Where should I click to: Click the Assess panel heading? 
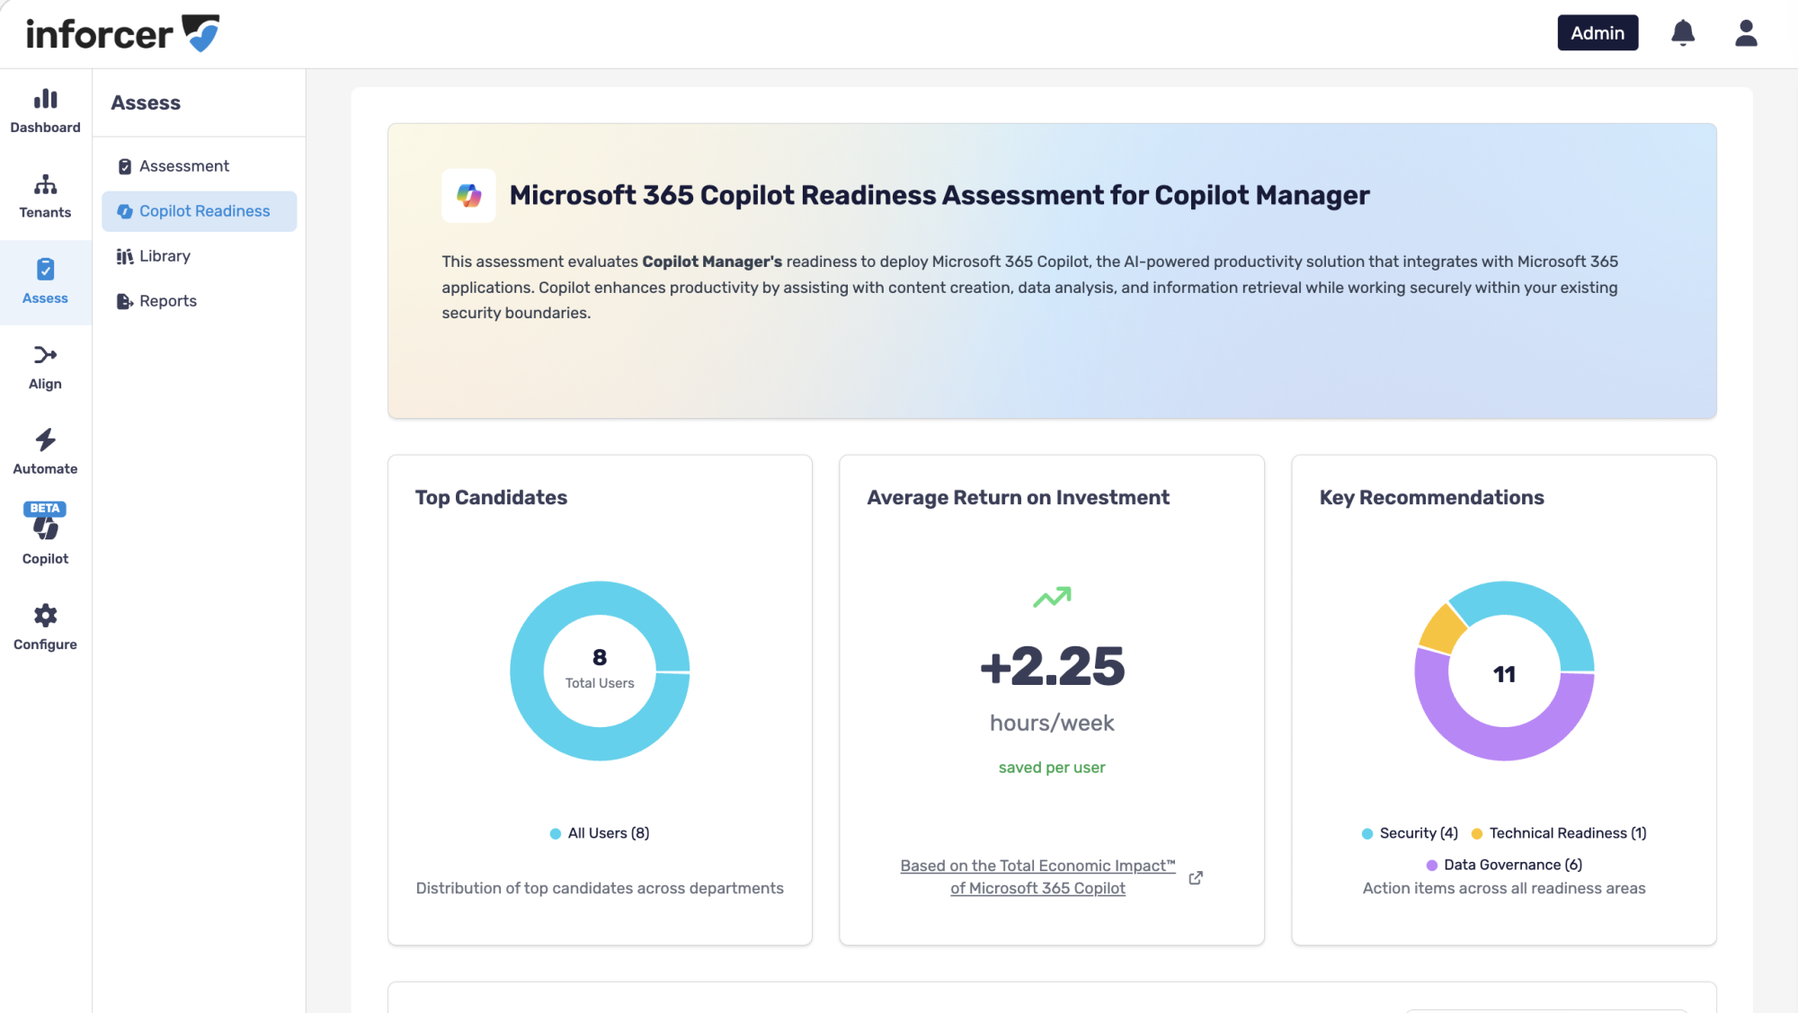[146, 102]
